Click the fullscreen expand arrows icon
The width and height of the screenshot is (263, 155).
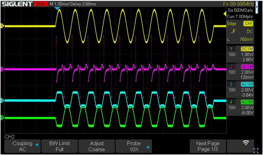256,151
